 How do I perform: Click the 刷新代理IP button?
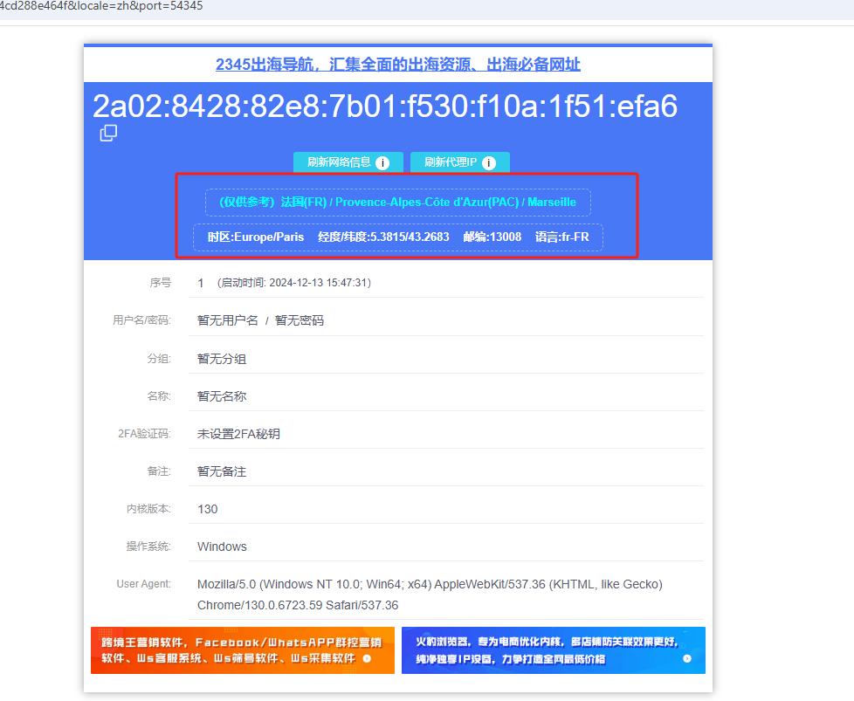pos(459,162)
